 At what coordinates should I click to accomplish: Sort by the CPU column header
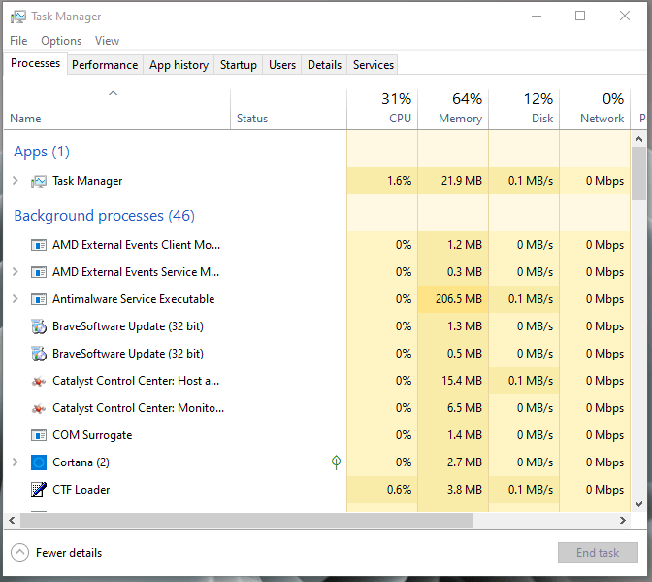click(x=382, y=109)
